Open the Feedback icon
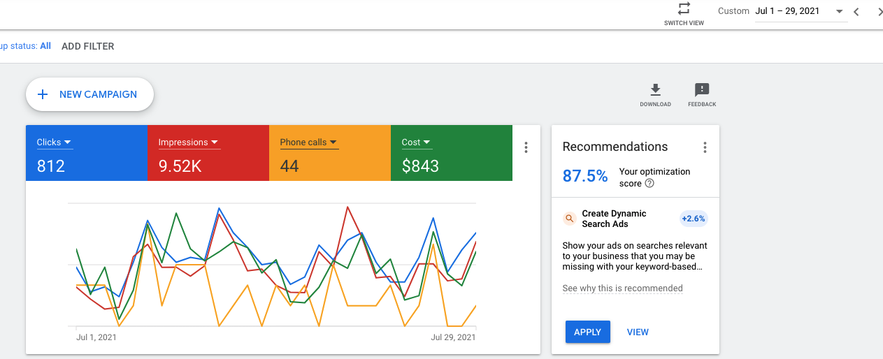883x359 pixels. [x=702, y=95]
